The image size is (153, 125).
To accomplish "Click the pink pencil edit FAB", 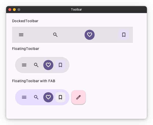I will tap(79, 97).
